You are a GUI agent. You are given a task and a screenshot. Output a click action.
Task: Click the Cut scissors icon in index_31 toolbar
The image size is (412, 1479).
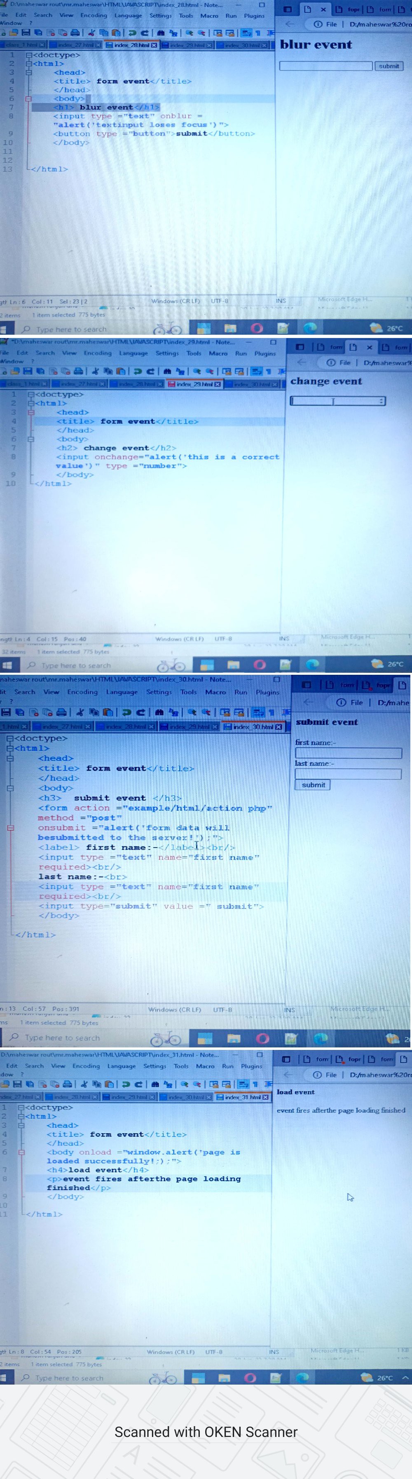point(83,1084)
